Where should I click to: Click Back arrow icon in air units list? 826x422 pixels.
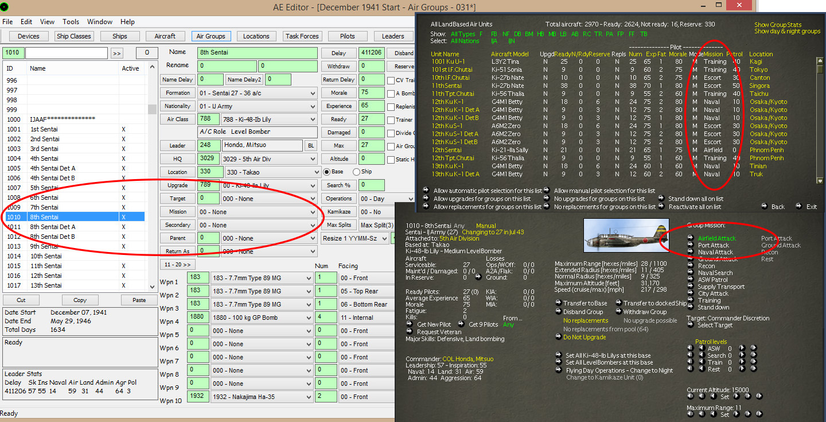pos(764,206)
